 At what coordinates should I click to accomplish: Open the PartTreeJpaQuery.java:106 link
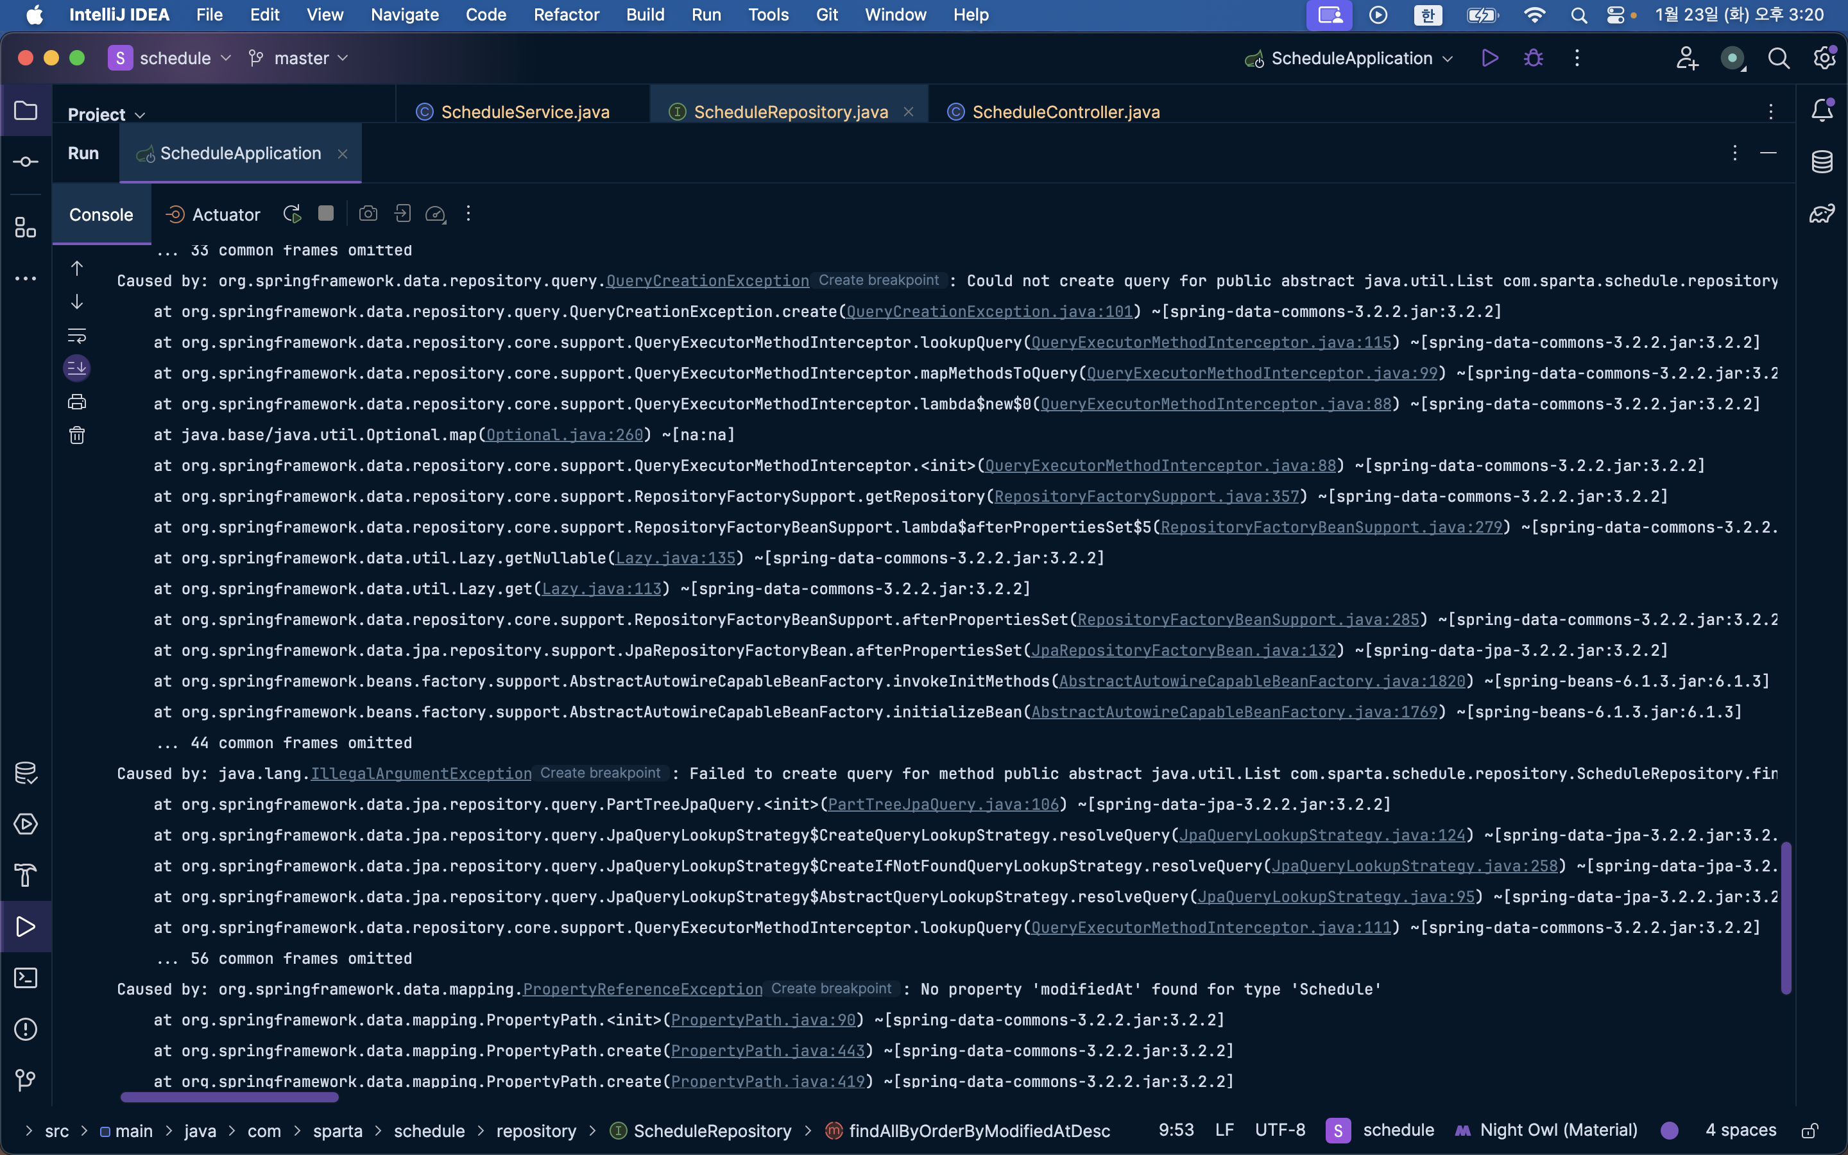(x=943, y=805)
